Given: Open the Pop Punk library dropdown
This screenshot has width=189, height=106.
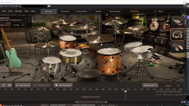Looking at the screenshot, I should tap(143, 11).
